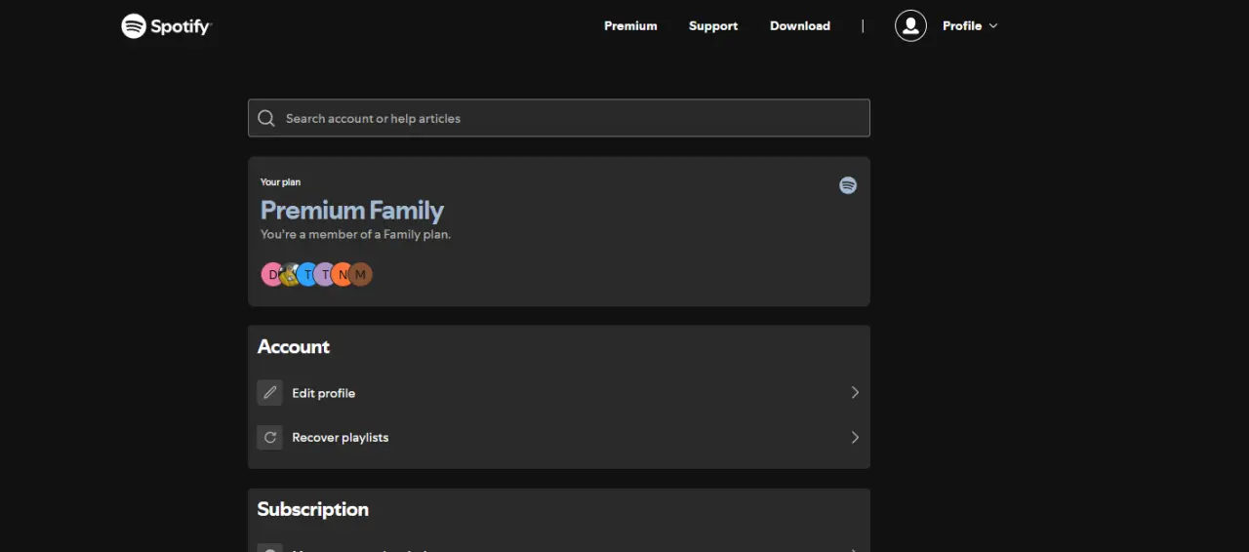
Task: Click "You're a member of a Family plan." text
Action: [x=356, y=235]
